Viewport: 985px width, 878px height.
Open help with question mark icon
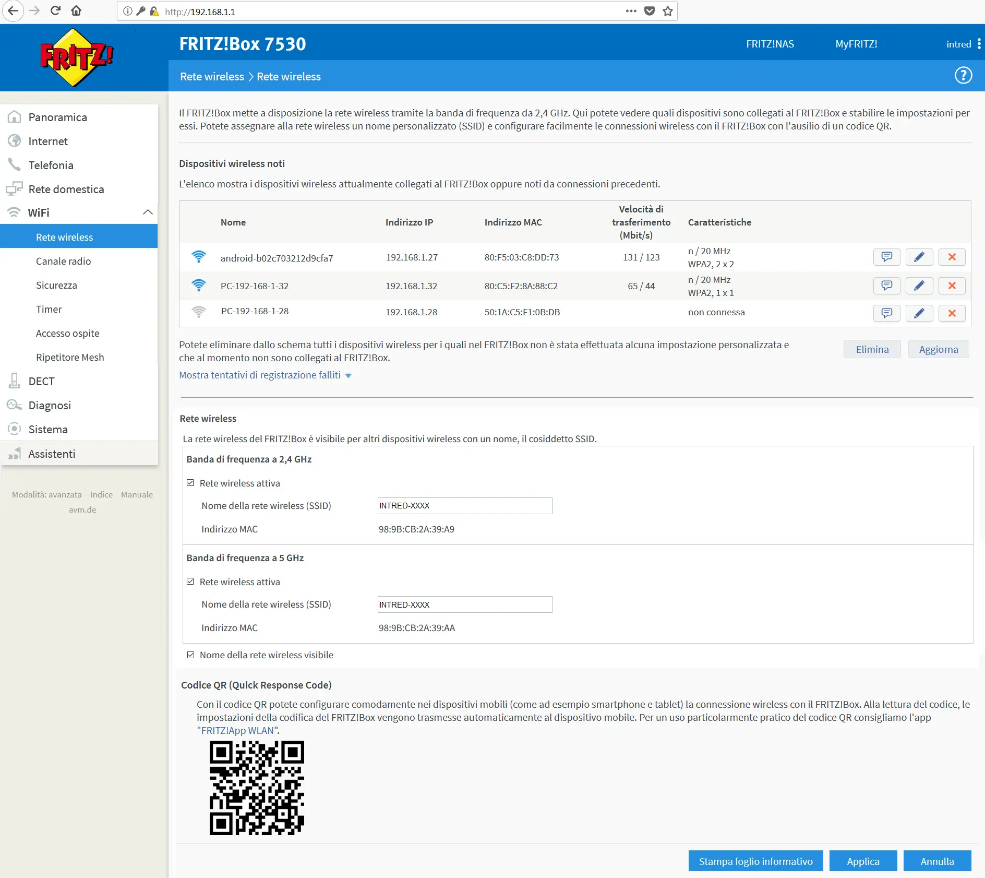(963, 76)
